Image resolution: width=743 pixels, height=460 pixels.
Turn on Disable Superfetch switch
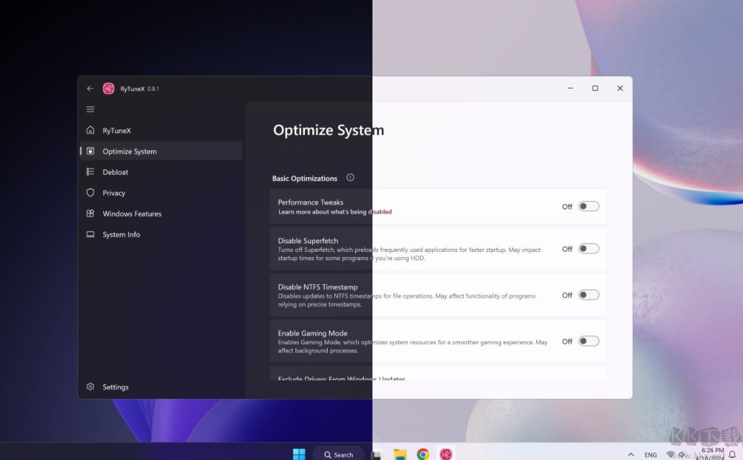pos(588,249)
